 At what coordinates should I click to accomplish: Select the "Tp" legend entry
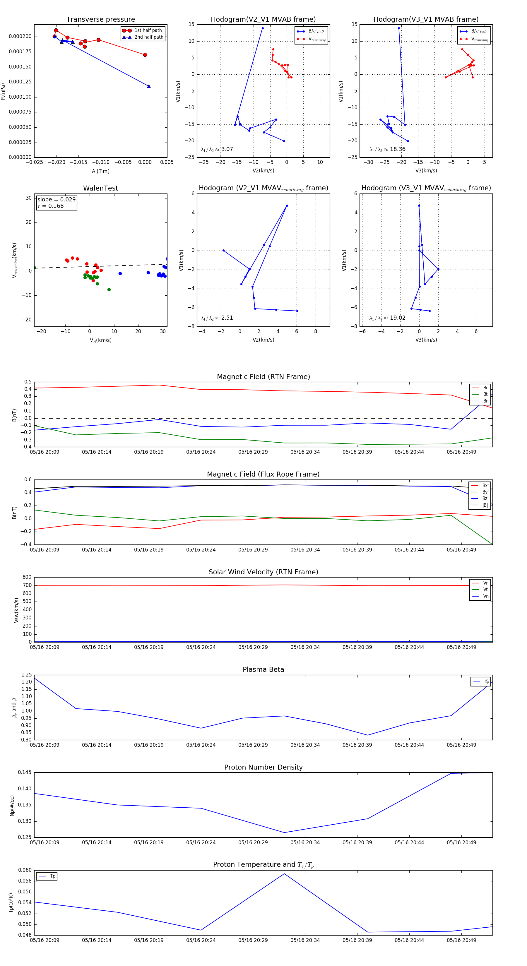pos(47,876)
